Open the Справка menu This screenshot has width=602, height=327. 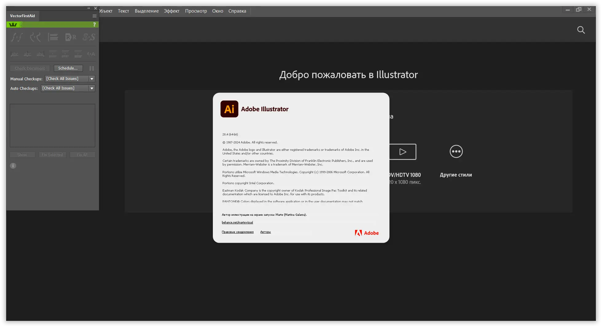coord(237,11)
